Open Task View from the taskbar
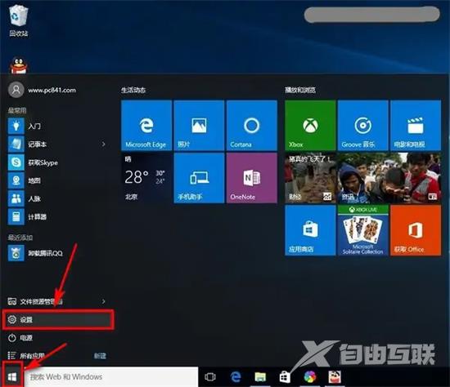The width and height of the screenshot is (450, 387). point(209,376)
